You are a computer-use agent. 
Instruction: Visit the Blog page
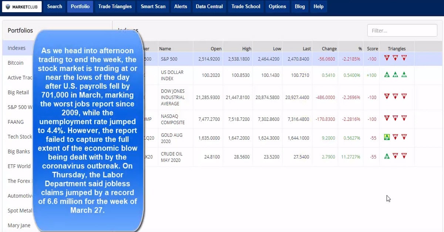(300, 7)
